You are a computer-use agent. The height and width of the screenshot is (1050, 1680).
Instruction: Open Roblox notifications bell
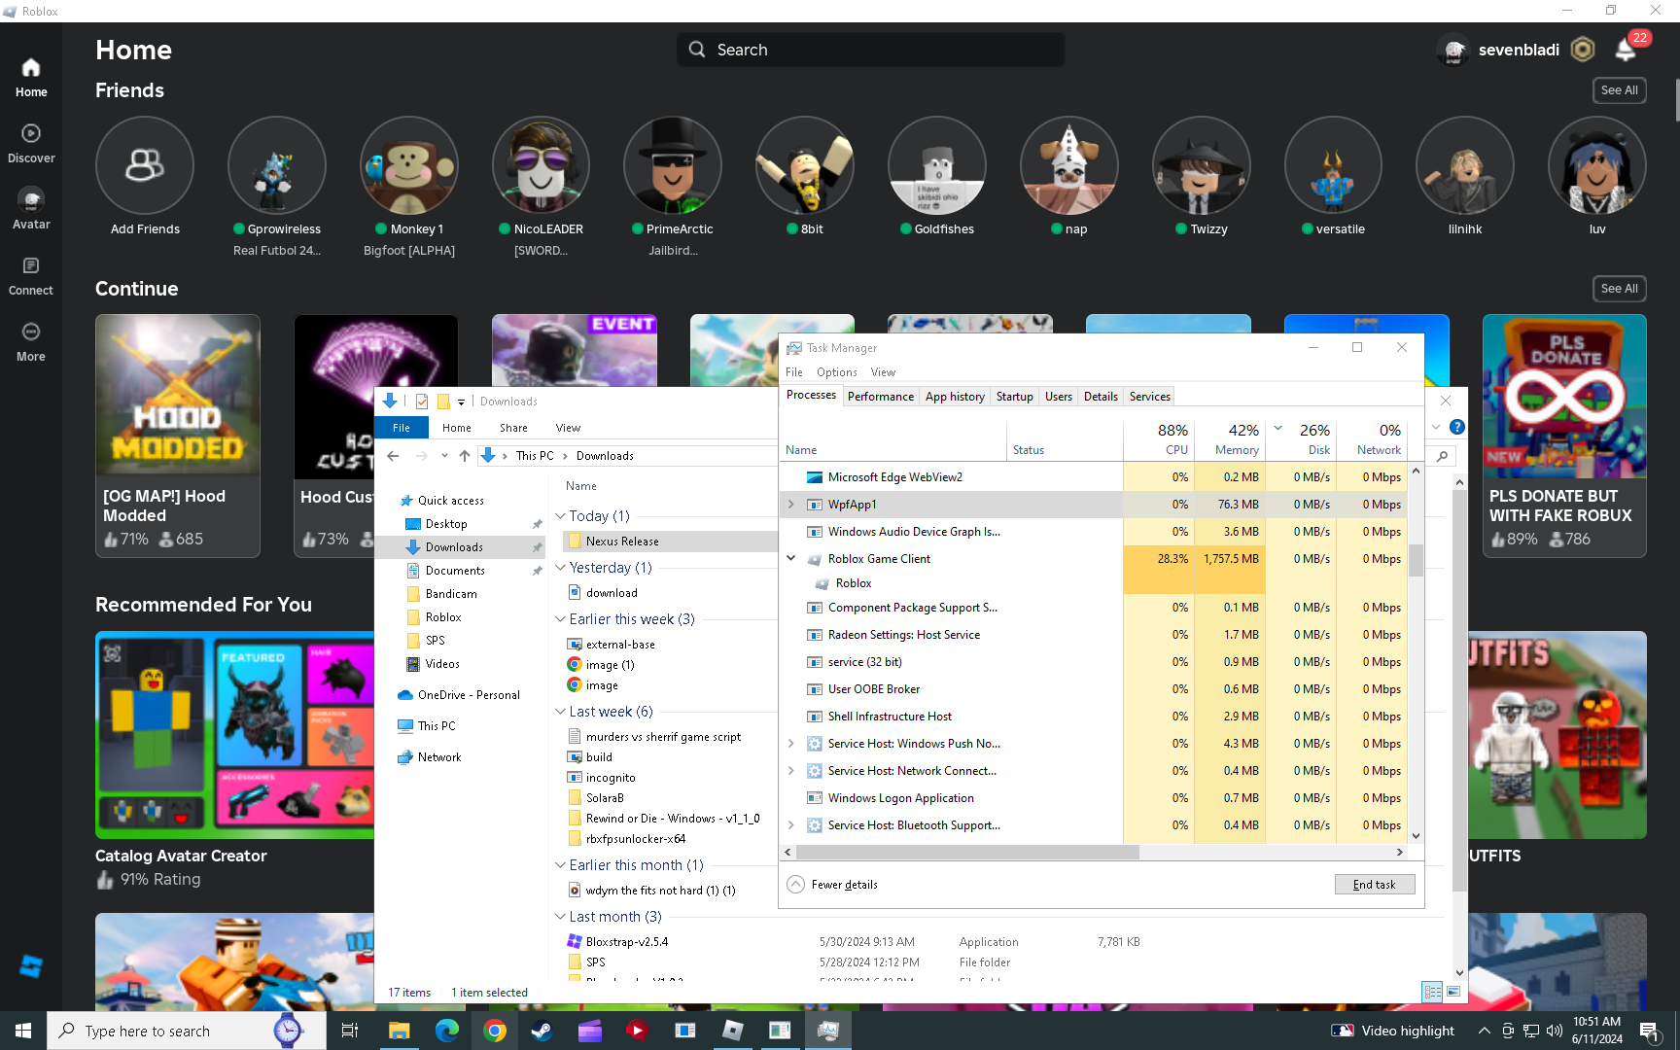pos(1626,50)
